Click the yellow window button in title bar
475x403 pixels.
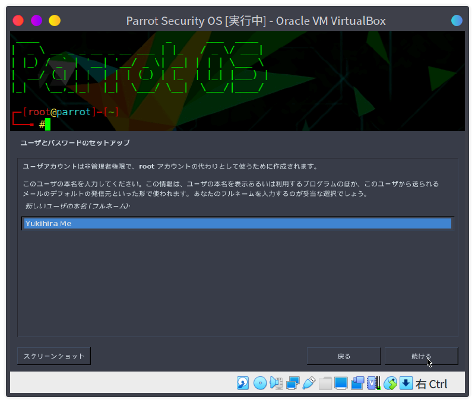click(x=55, y=21)
